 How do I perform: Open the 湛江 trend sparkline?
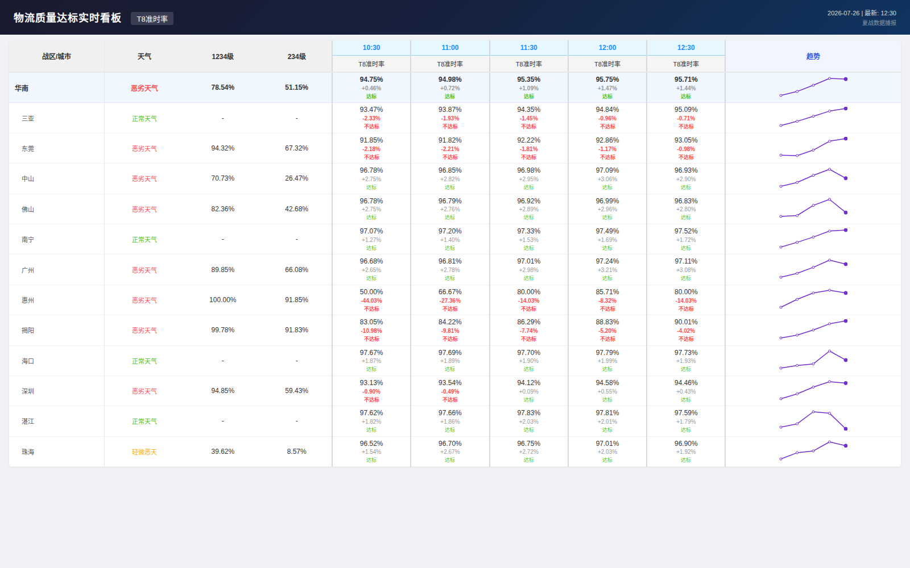click(813, 420)
